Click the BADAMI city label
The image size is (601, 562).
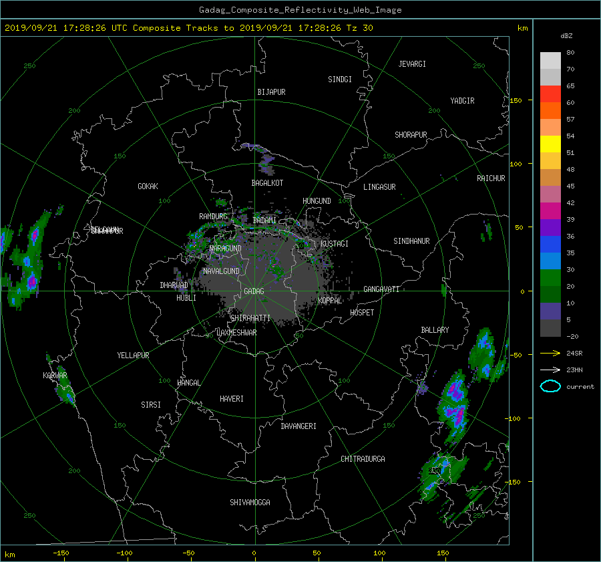[x=264, y=221]
